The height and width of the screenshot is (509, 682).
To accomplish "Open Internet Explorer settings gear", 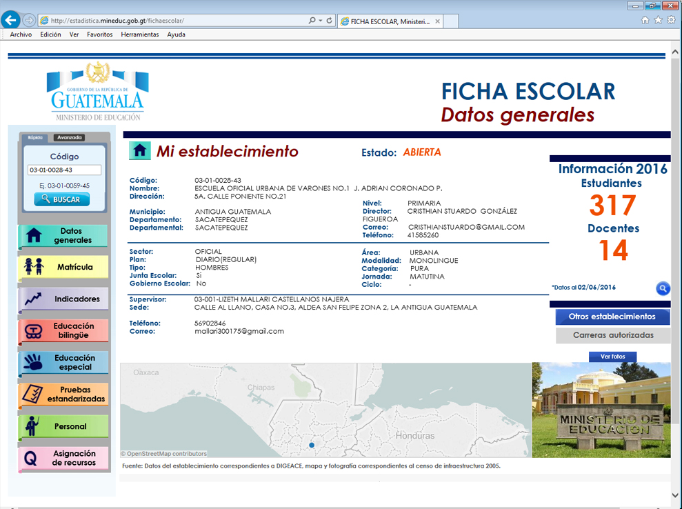I will tap(671, 20).
